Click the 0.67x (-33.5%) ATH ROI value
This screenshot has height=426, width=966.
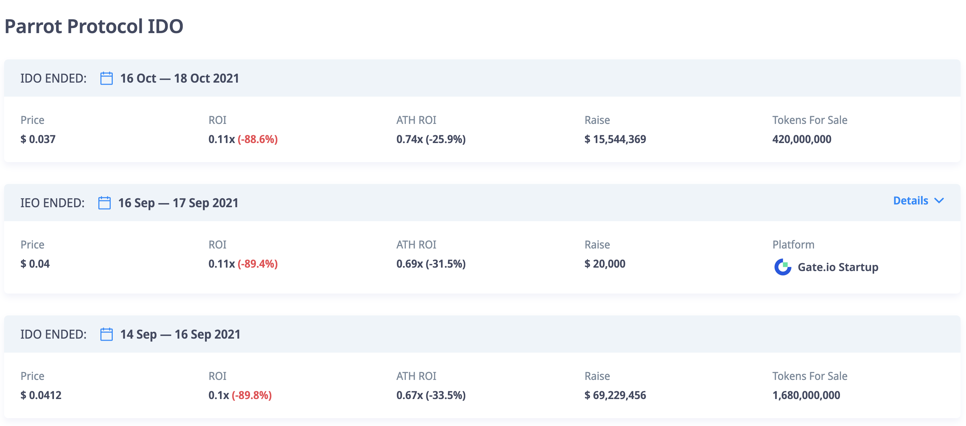[431, 395]
